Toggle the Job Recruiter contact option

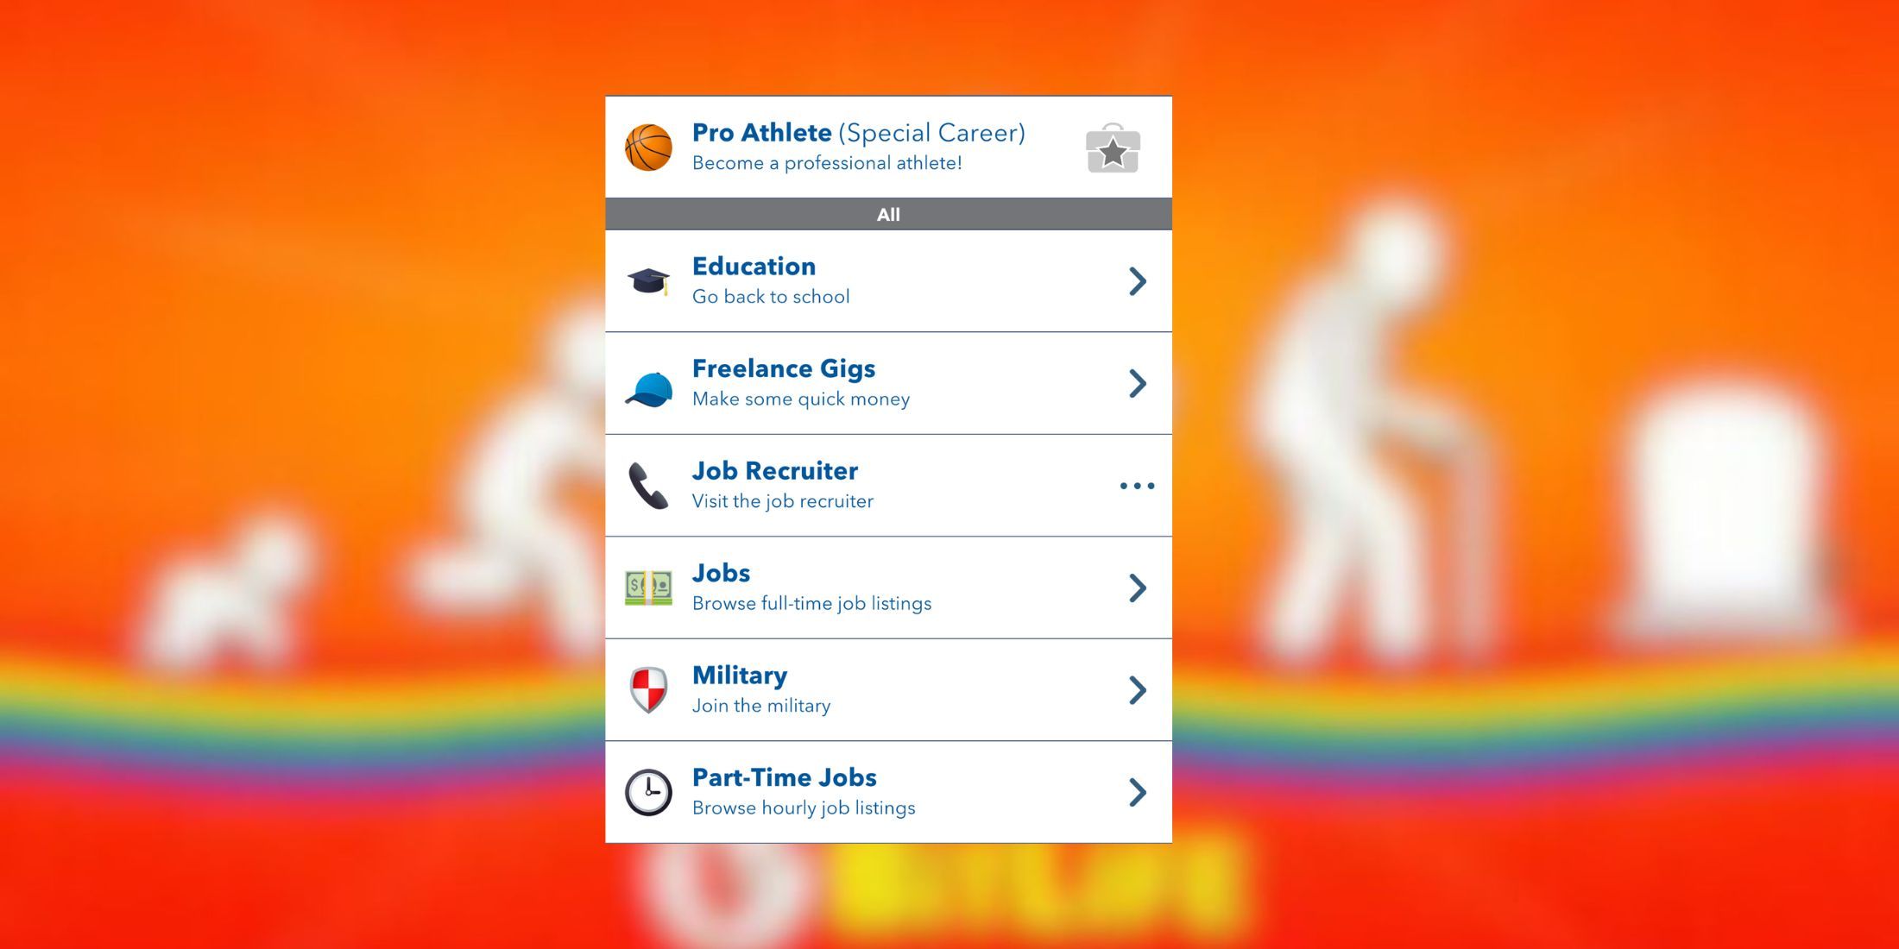point(1136,483)
